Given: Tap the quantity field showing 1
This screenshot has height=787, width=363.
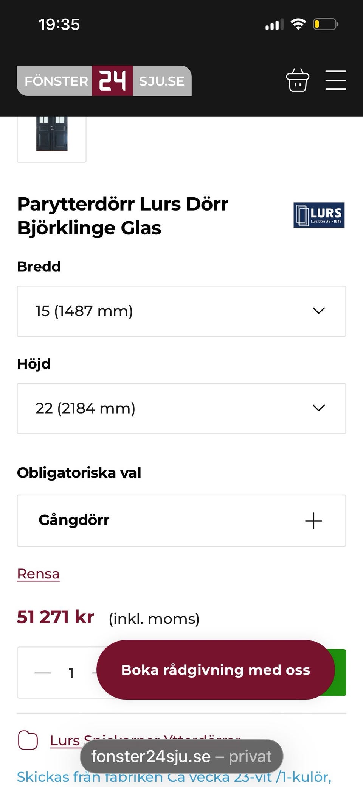Looking at the screenshot, I should click(71, 673).
